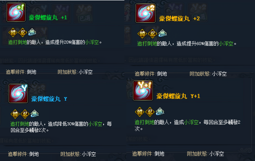This screenshot has height=161, width=255.
Task: Click the wind attribute icon in Y+1 panel
Action: pos(160,112)
